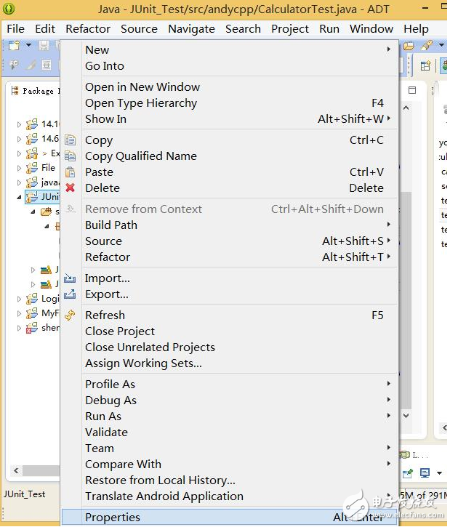Screen dimensions: 450x527
Task: Click the Copy Qualified Name icon
Action: click(x=71, y=156)
